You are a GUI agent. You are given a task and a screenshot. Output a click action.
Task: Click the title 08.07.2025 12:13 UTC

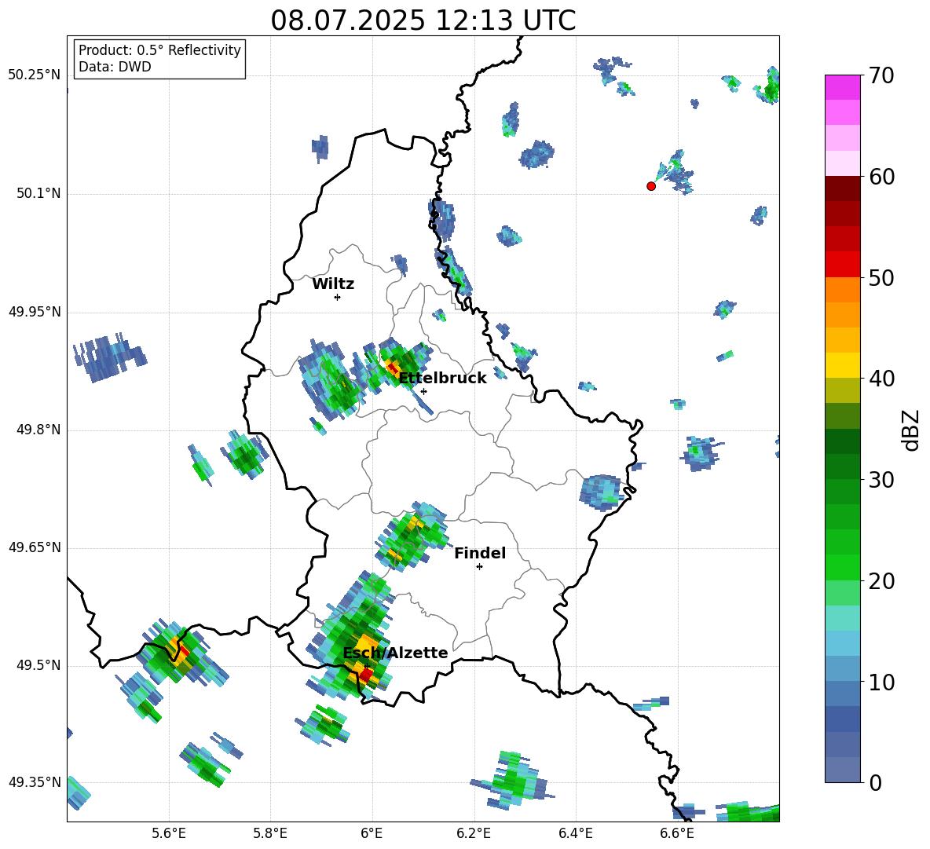[x=423, y=20]
